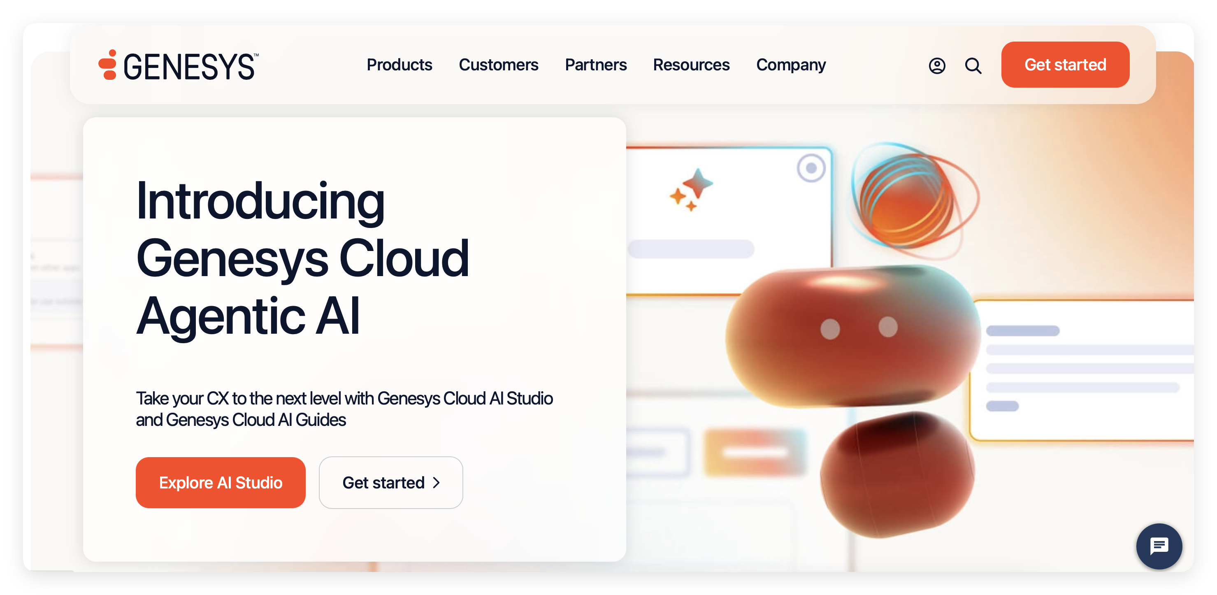Click the search magnifier icon
The width and height of the screenshot is (1217, 595).
[x=973, y=66]
